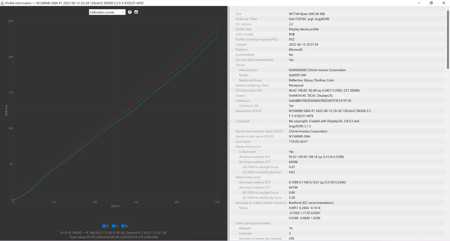Select the white point CCT value 6458K
Viewport: 450px width, 241px height.
click(x=293, y=162)
